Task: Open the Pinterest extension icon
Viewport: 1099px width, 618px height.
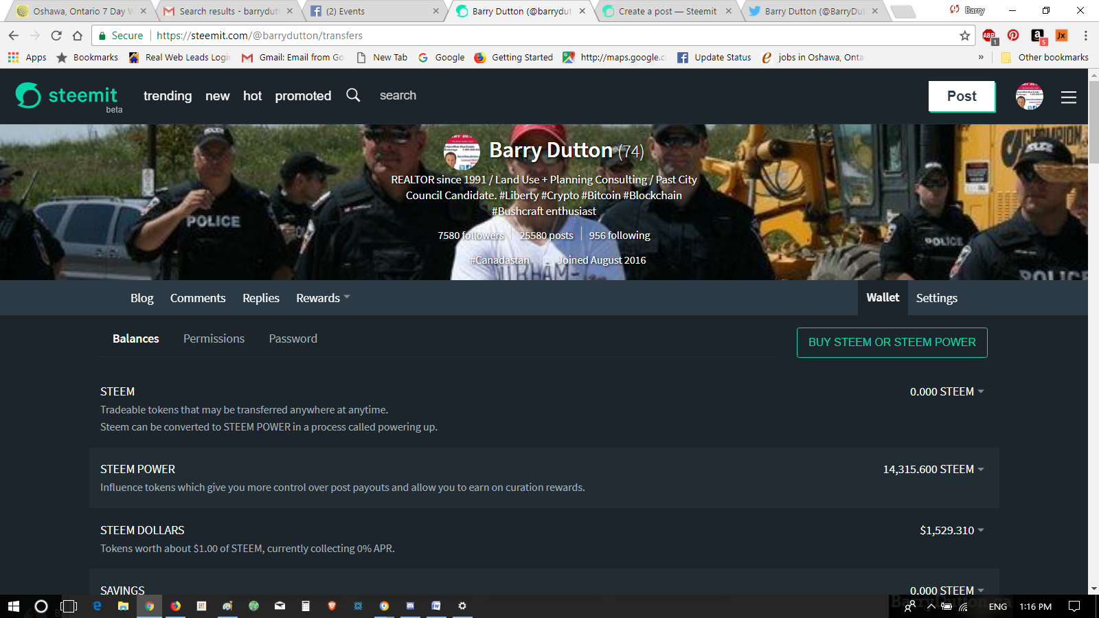Action: coord(1013,36)
